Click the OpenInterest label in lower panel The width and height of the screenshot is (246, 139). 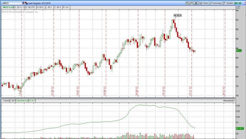click(x=22, y=101)
